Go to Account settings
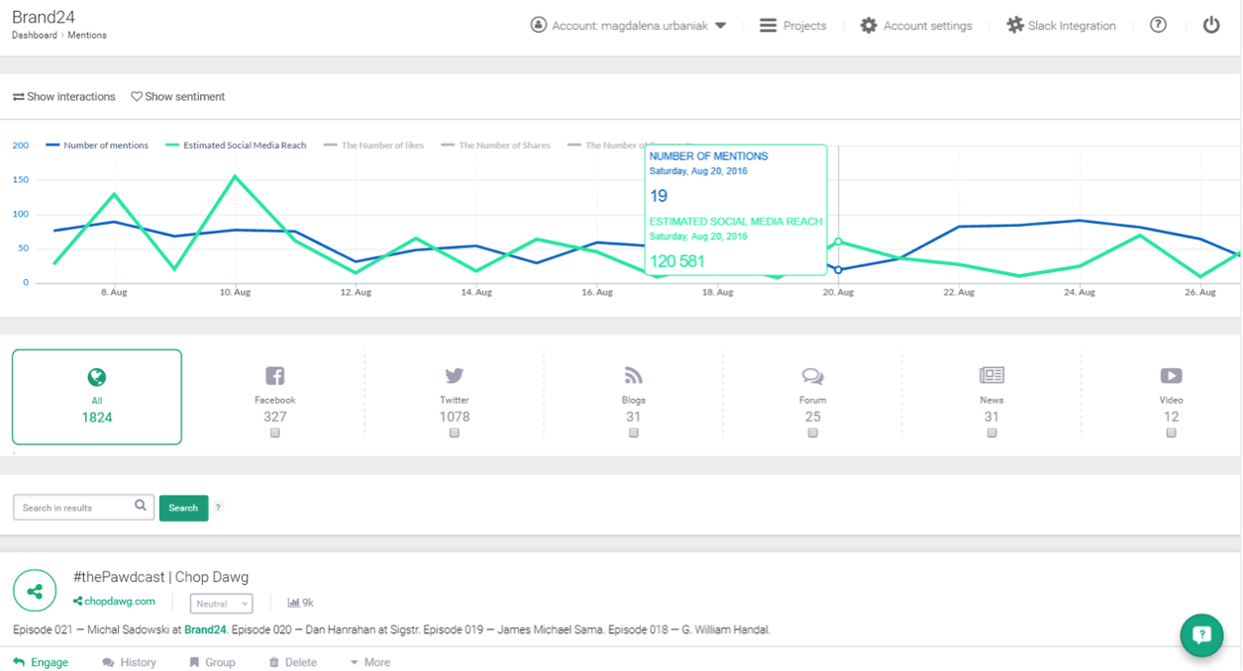Image resolution: width=1243 pixels, height=671 pixels. pyautogui.click(x=916, y=26)
